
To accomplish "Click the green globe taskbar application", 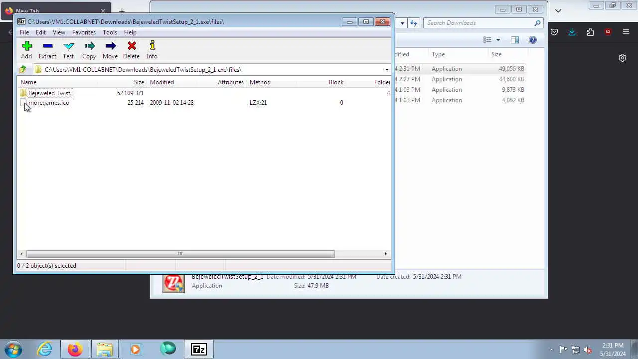I will pos(168,349).
